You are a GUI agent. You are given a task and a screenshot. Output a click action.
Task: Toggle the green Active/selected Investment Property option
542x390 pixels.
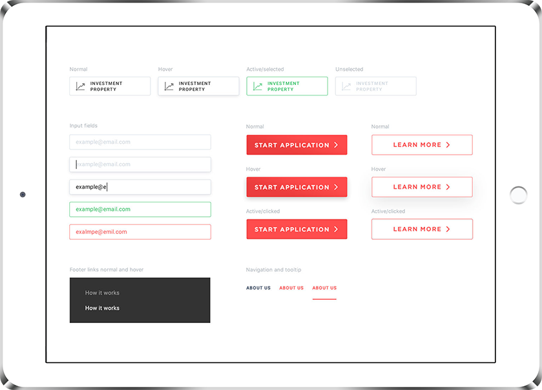click(287, 86)
